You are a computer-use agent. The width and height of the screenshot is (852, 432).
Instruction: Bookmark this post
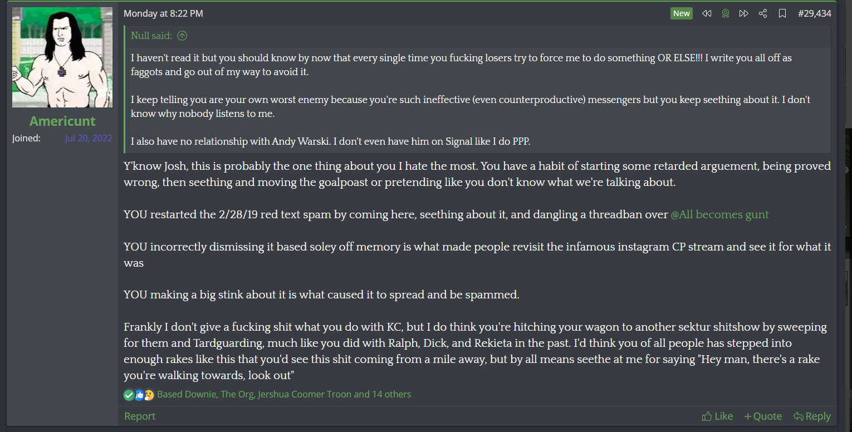click(x=782, y=13)
